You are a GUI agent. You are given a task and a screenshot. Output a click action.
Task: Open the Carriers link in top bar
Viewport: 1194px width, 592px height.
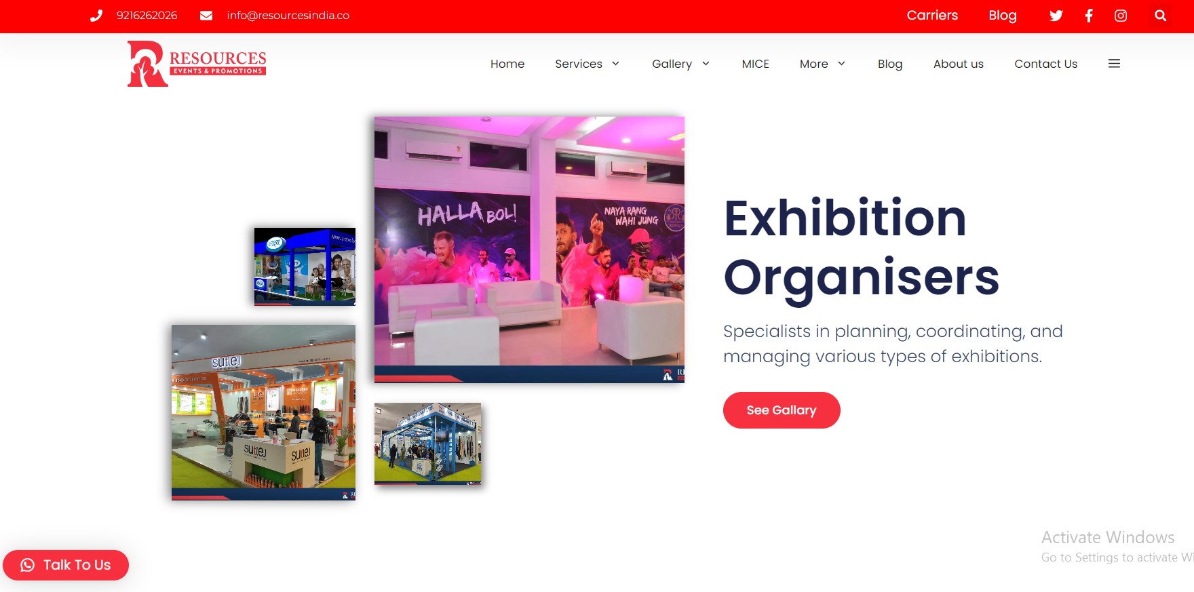(932, 16)
